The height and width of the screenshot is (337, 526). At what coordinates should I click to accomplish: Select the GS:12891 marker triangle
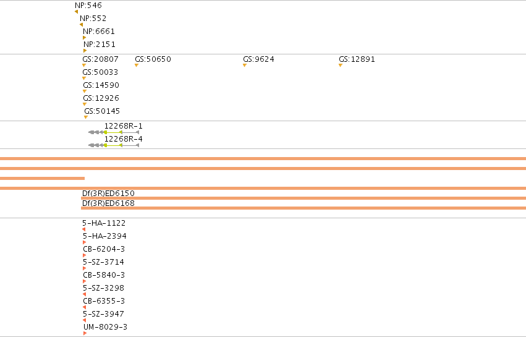click(341, 66)
